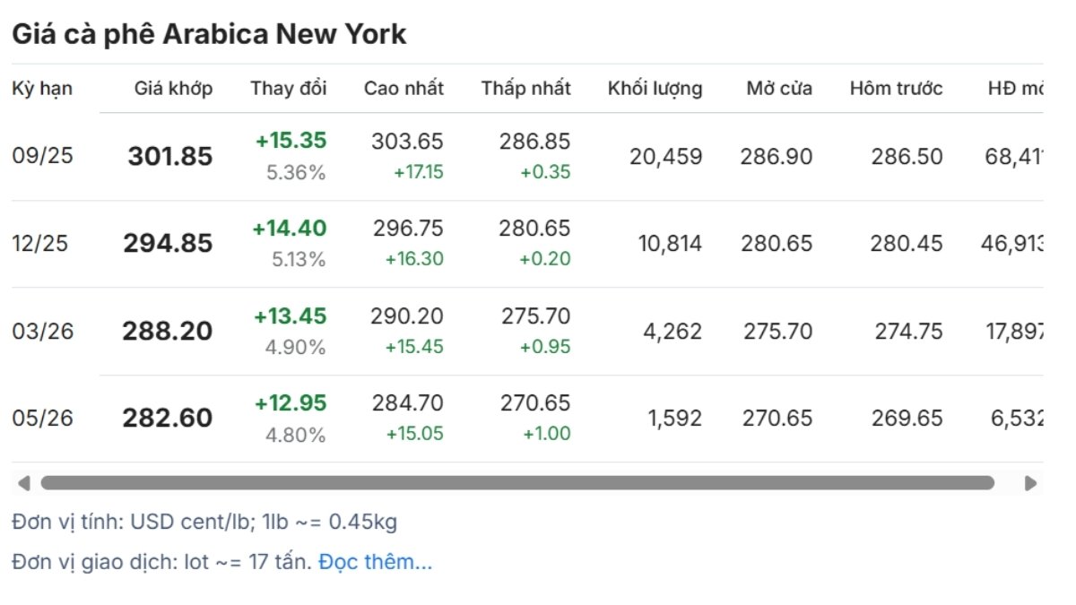Click the "Hôm trước" column header
Screen dimensions: 1076x605
pyautogui.click(x=896, y=88)
